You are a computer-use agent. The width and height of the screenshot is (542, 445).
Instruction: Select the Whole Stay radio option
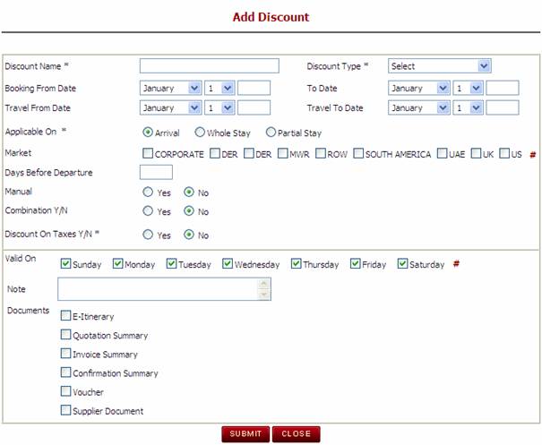[200, 133]
